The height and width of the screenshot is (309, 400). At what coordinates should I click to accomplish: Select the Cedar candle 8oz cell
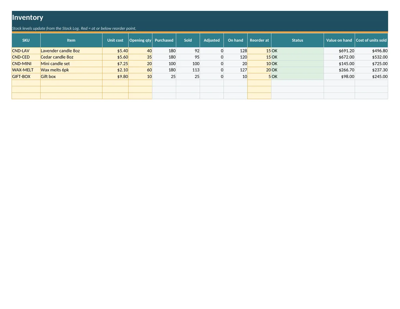[x=71, y=57]
